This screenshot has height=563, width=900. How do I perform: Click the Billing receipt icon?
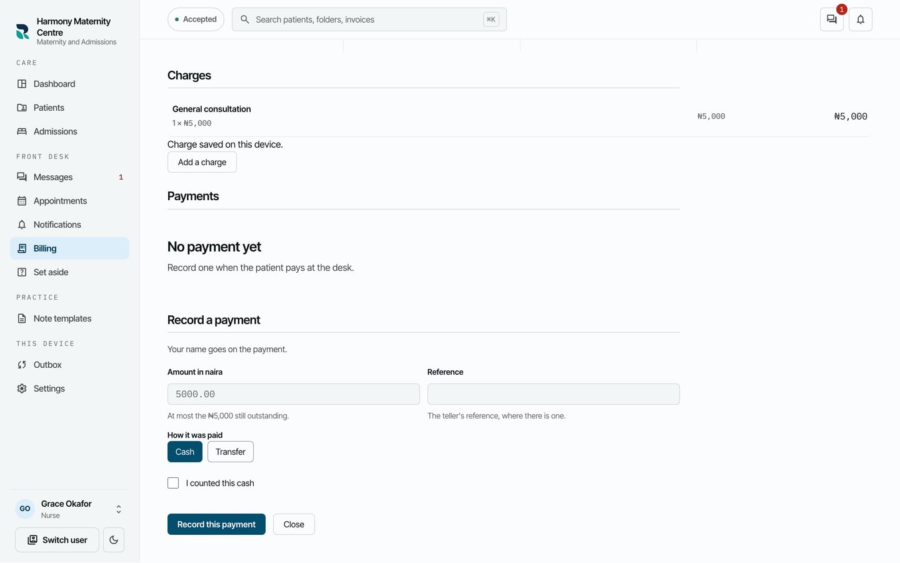tap(22, 248)
